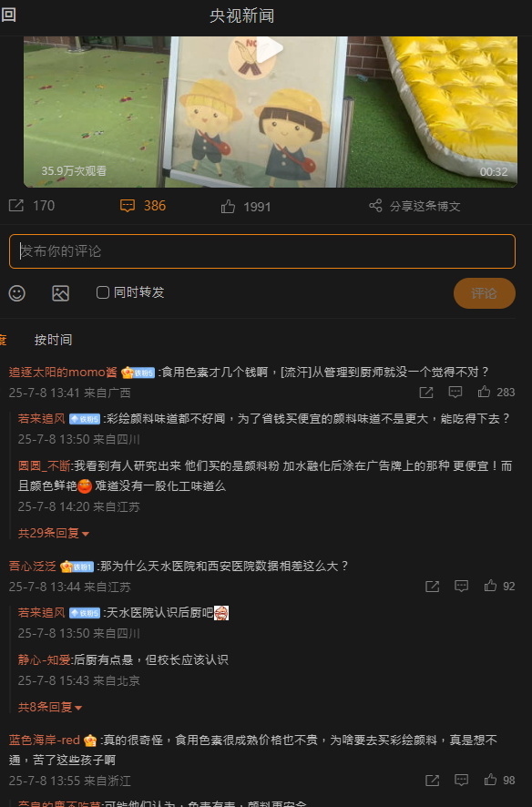Play the video with the play button
The width and height of the screenshot is (532, 807).
tap(270, 49)
